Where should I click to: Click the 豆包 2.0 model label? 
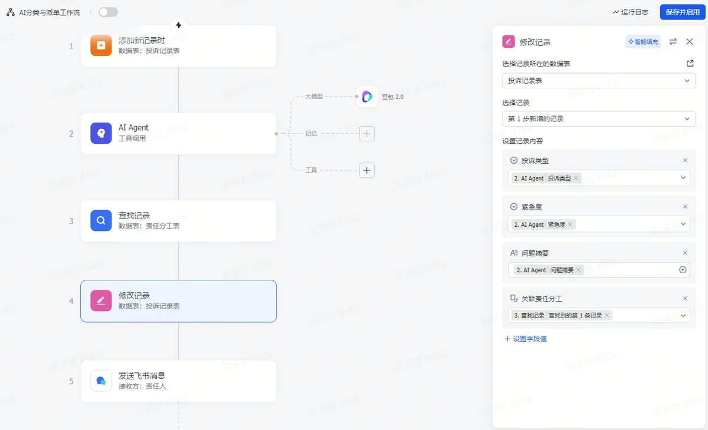(x=393, y=97)
